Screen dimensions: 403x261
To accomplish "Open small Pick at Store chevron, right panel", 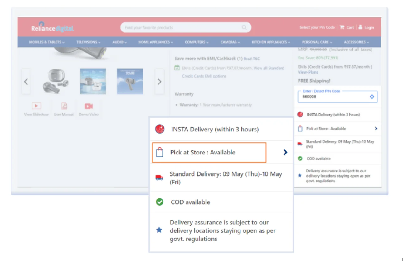I will click(376, 129).
